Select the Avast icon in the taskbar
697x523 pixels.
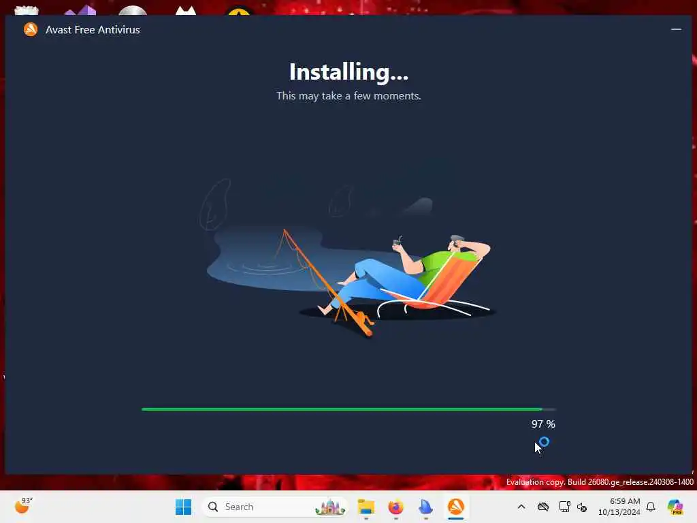(455, 507)
